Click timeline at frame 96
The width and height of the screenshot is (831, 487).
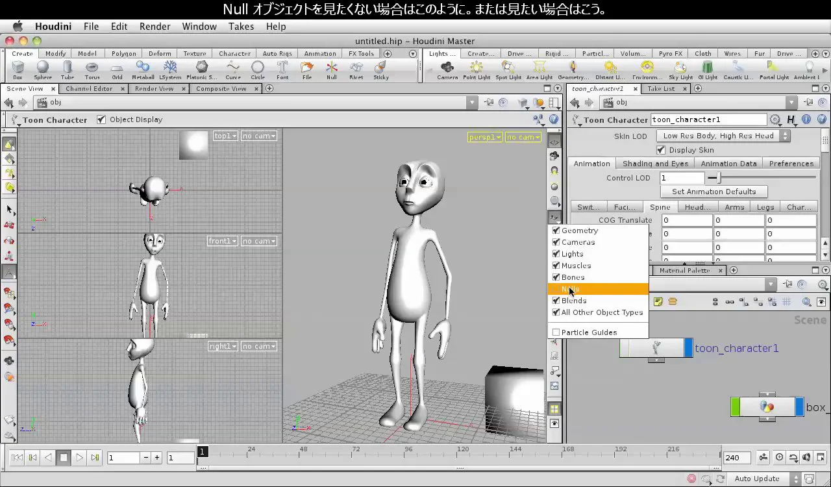[x=408, y=454]
